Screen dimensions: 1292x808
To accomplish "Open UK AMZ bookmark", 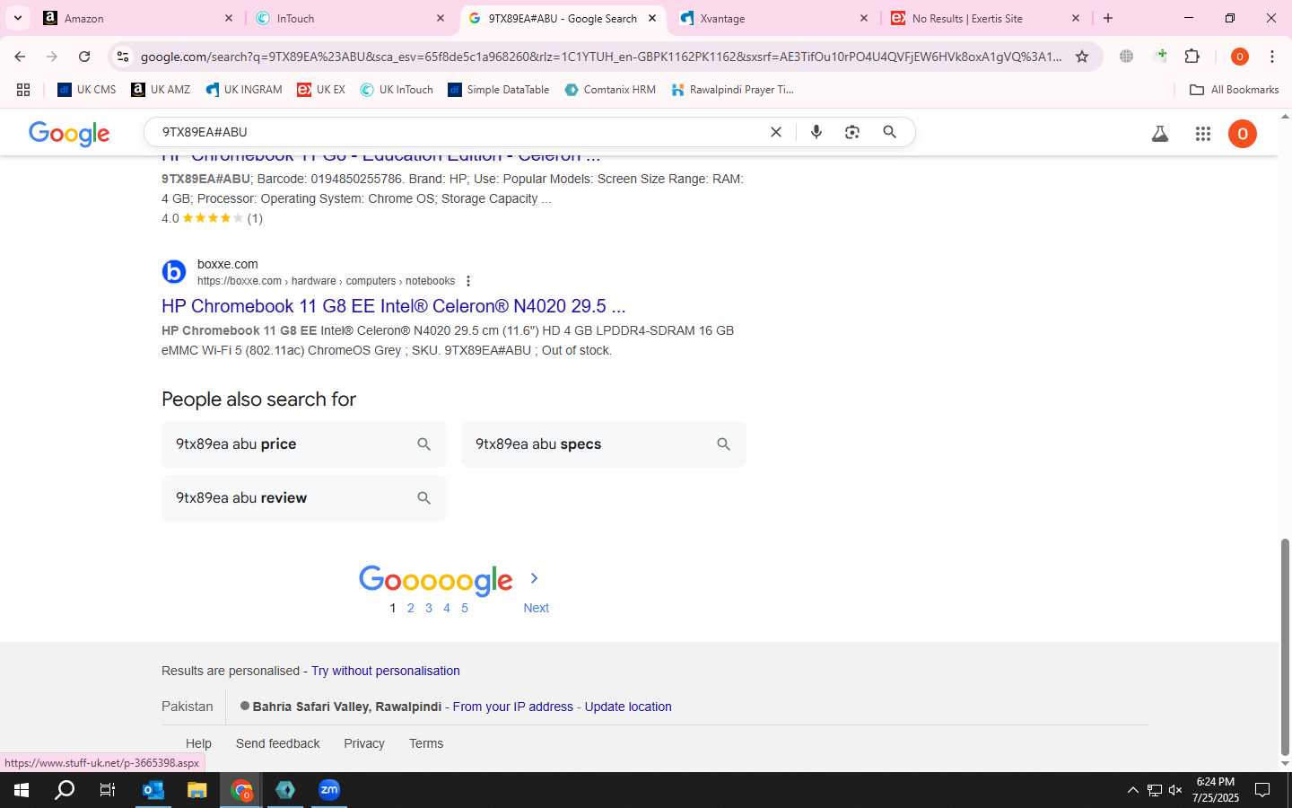I will point(161,90).
